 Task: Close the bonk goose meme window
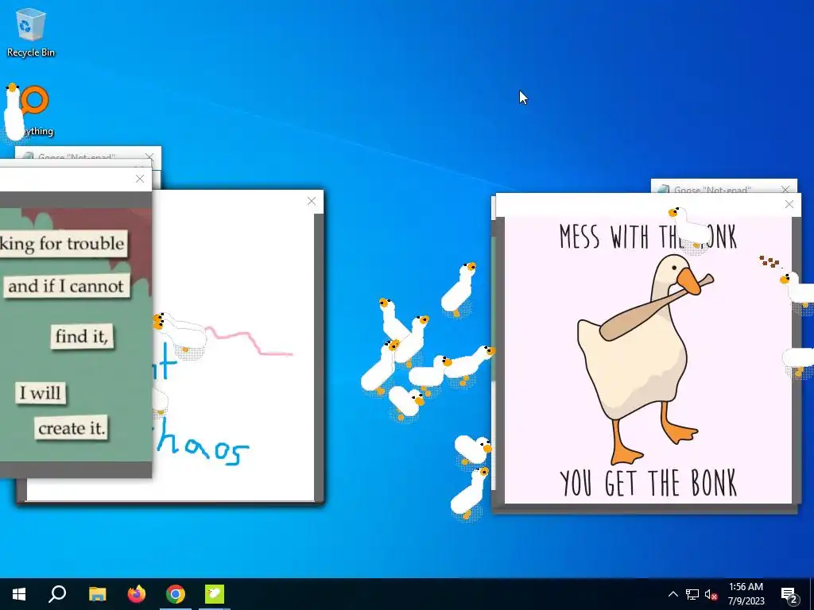tap(789, 204)
